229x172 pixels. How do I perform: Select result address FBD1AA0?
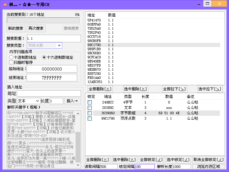click(x=94, y=78)
